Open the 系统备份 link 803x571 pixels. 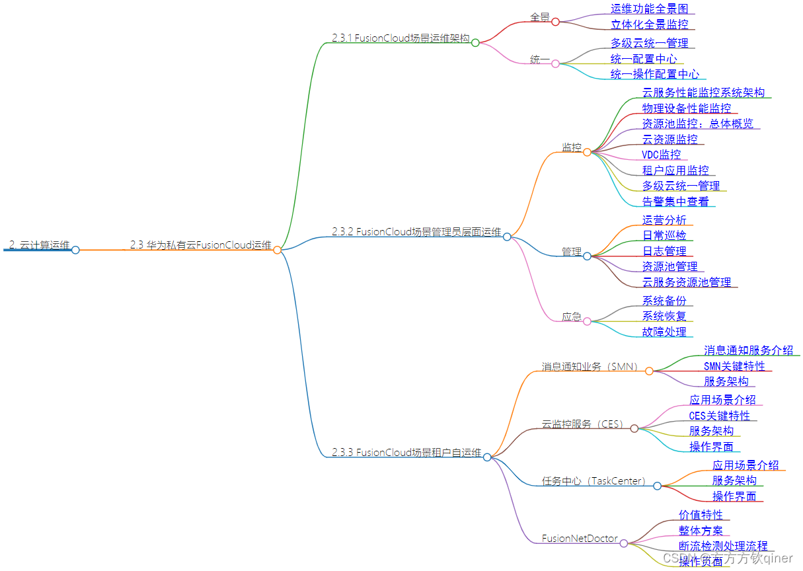pos(664,301)
